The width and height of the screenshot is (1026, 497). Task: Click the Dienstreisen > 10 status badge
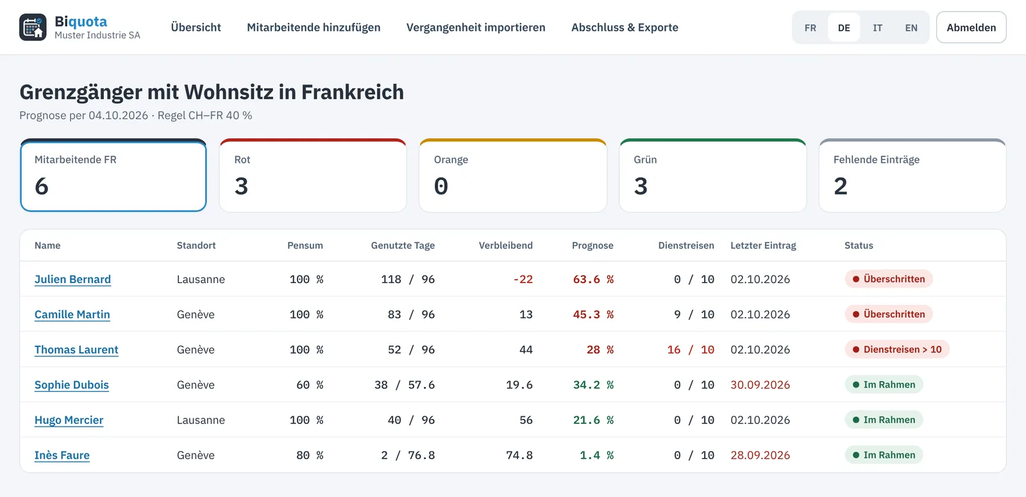coord(897,350)
